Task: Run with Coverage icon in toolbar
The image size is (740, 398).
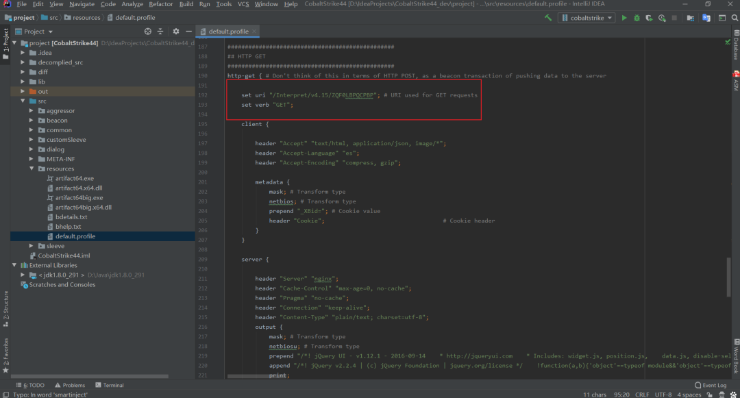Action: click(650, 18)
